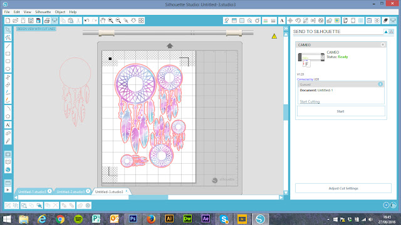
Task: Fit the page to the window
Action: tap(141, 21)
